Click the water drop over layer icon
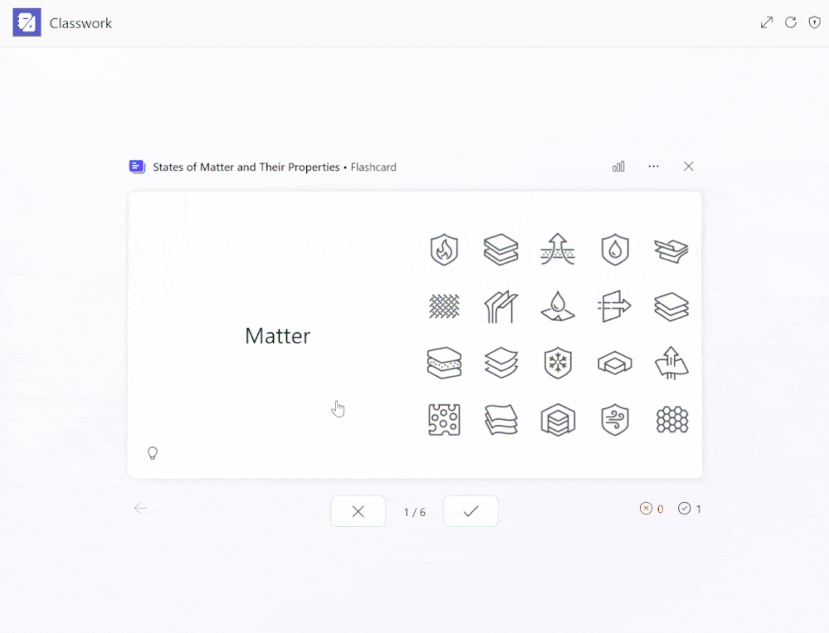The width and height of the screenshot is (829, 633). pos(558,306)
